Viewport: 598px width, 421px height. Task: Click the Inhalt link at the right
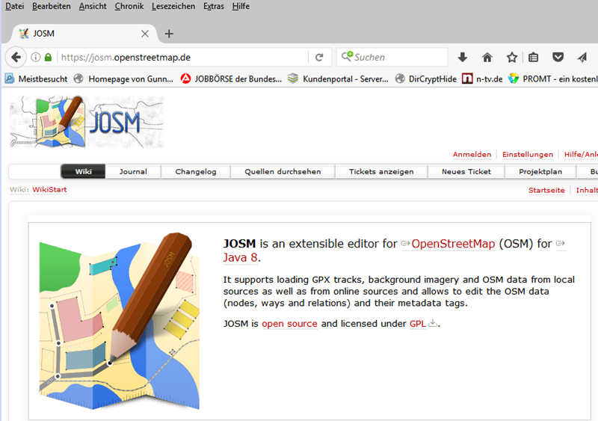point(587,190)
